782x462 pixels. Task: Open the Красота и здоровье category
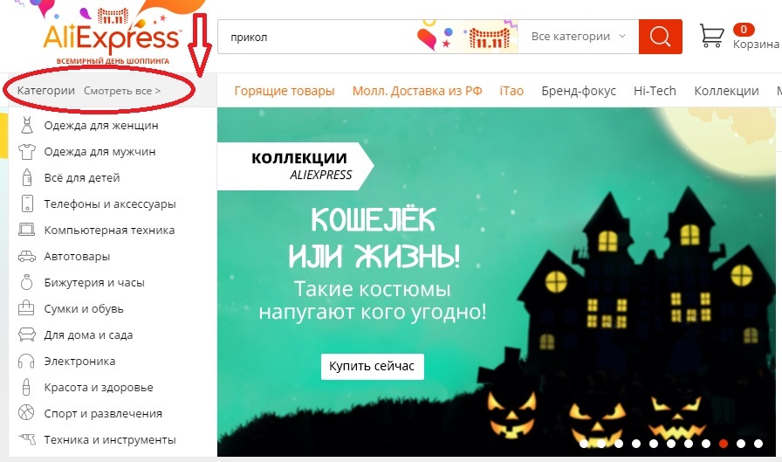99,388
